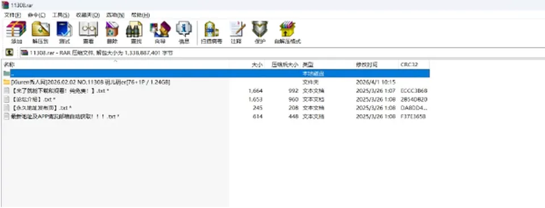
Task: Click the Extract To (解压到) icon
Action: 40,32
